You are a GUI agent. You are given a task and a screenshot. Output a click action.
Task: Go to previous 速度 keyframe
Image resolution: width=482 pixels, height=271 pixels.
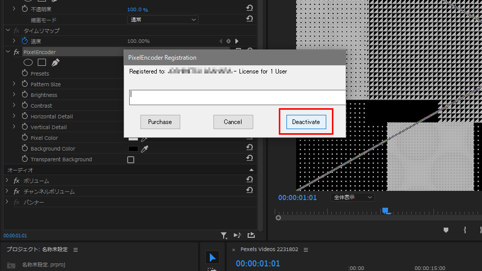click(x=221, y=41)
